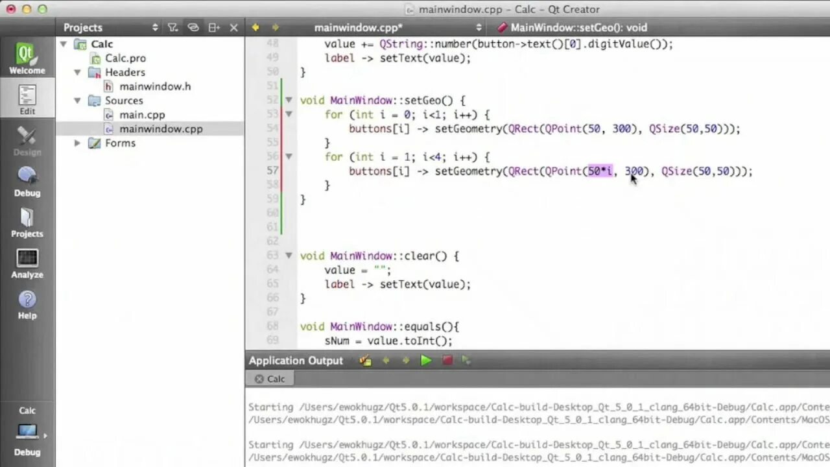Go back in editor navigation history

pos(255,27)
